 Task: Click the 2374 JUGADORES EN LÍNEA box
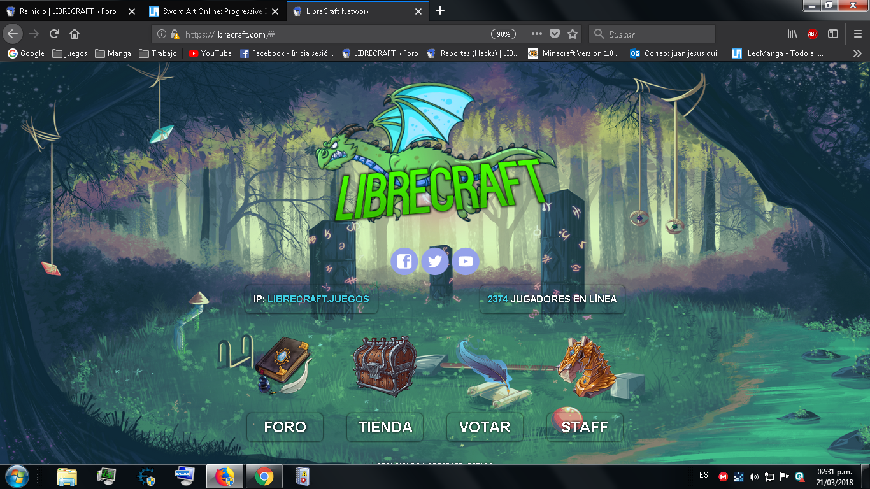(552, 299)
